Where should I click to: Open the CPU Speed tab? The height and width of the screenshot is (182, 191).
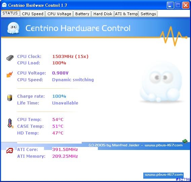click(x=33, y=14)
